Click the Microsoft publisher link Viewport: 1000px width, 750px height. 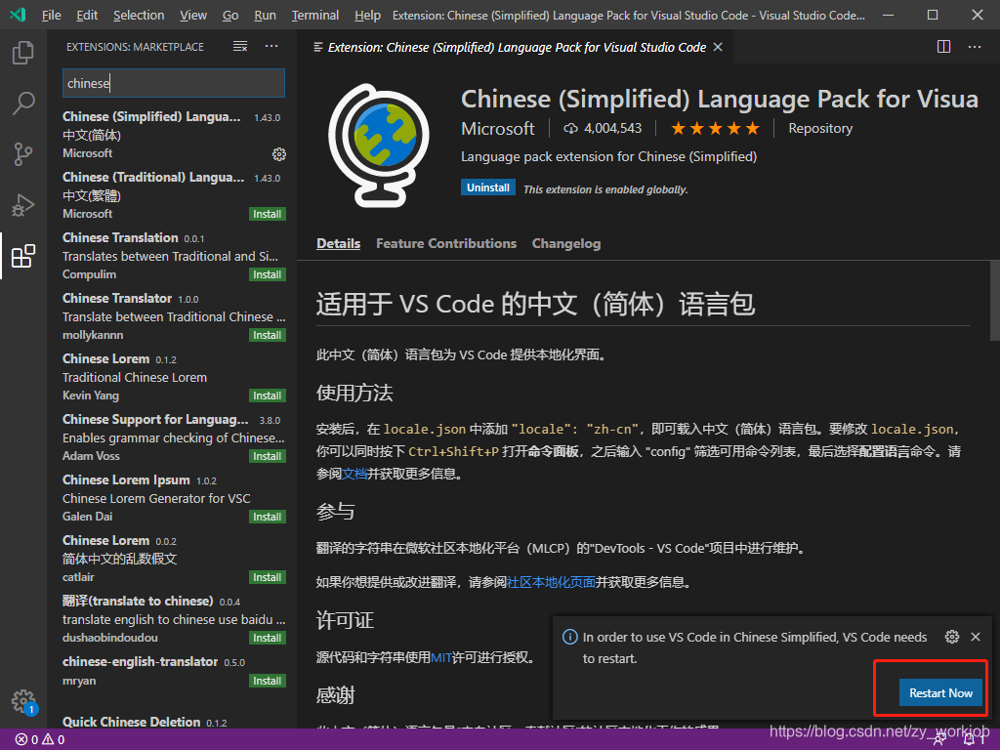point(497,128)
